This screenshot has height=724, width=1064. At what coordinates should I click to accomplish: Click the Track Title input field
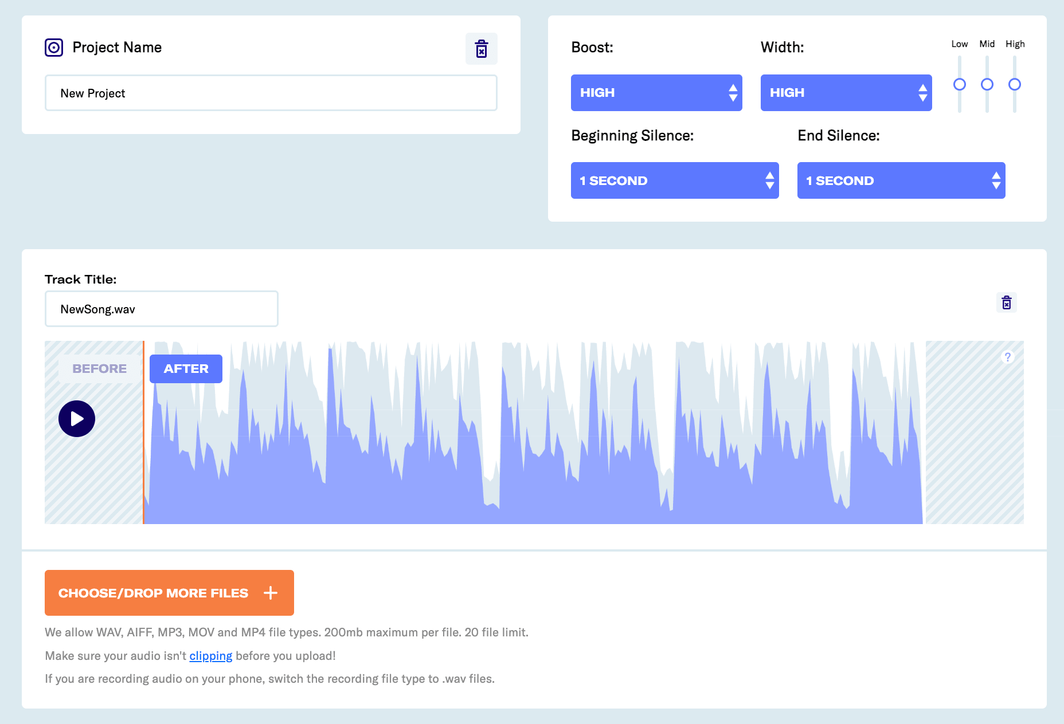(162, 309)
